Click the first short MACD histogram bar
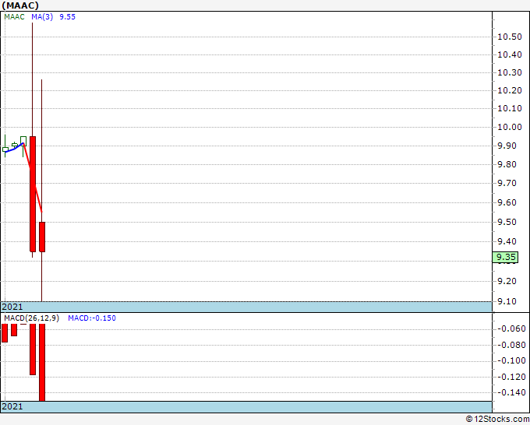 pos(5,333)
